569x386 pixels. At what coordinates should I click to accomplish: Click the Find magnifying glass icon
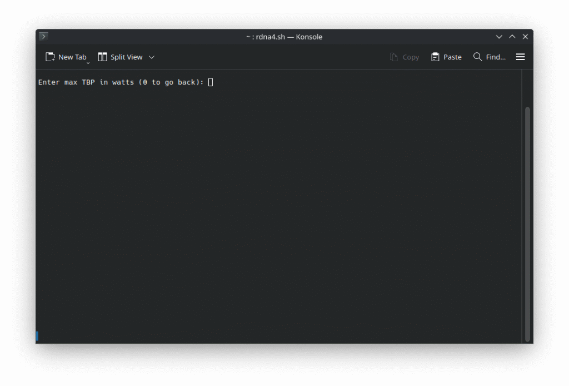click(x=477, y=57)
